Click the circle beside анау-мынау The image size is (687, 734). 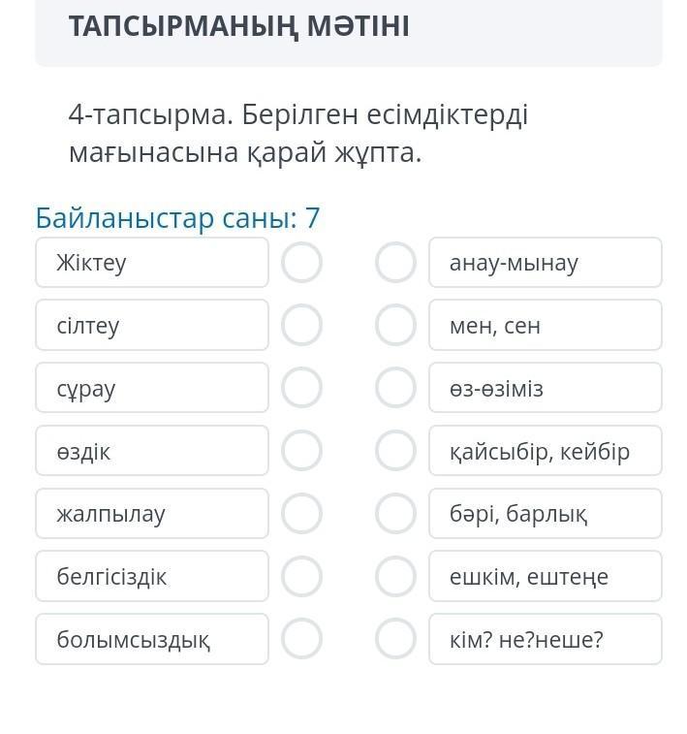(x=395, y=263)
